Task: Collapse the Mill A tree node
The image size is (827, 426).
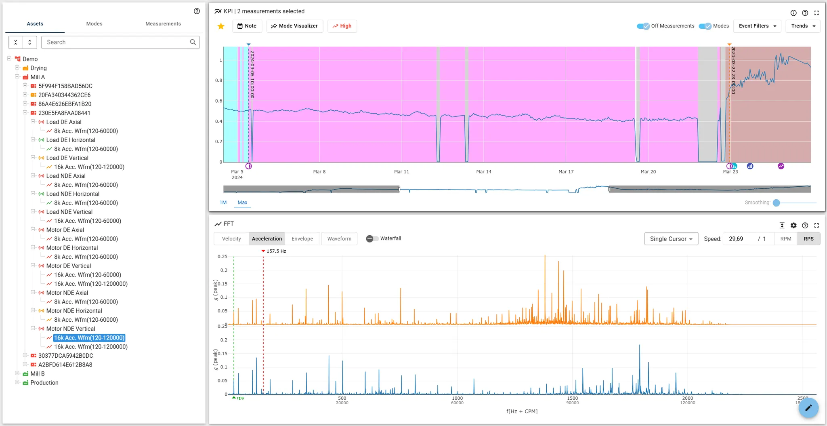Action: click(x=17, y=76)
